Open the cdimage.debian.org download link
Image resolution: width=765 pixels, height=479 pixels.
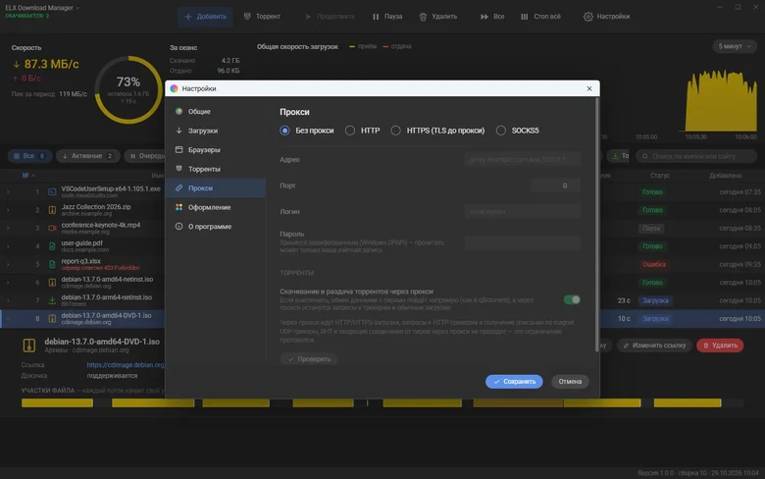pos(126,365)
